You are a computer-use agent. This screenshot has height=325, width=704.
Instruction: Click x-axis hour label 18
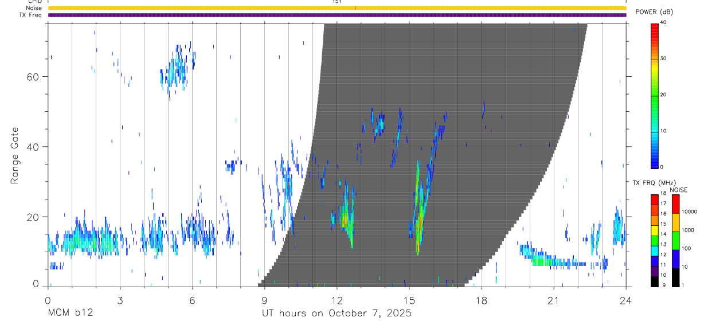481,300
